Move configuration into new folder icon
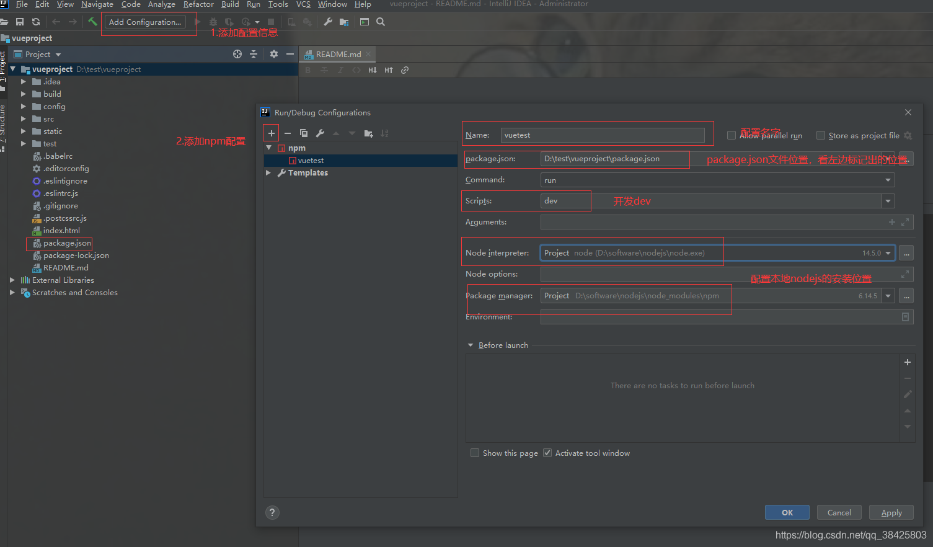This screenshot has height=547, width=933. [x=368, y=133]
